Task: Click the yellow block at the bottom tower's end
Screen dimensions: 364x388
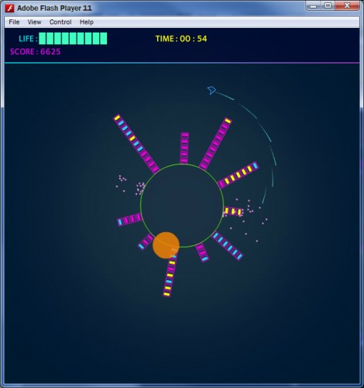Action: pos(167,294)
